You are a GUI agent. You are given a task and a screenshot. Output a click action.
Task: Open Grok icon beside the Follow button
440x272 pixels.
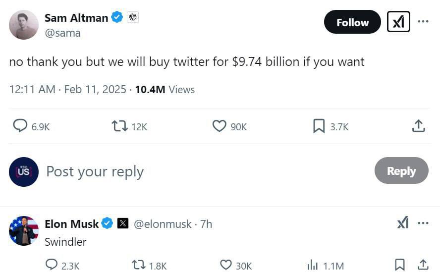point(398,22)
